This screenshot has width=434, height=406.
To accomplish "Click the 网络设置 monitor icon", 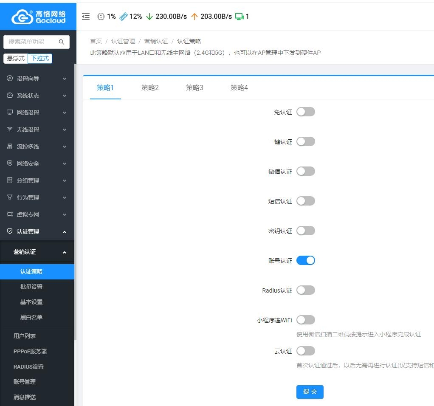I will click(10, 113).
